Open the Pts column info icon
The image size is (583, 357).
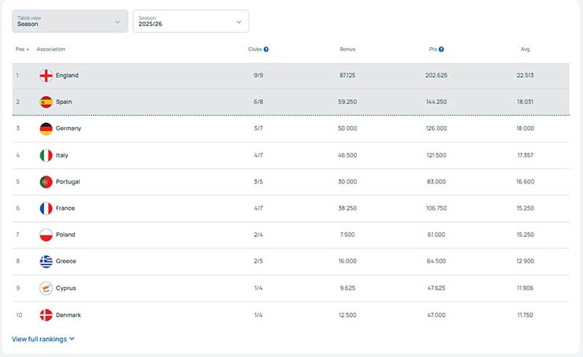click(x=441, y=50)
